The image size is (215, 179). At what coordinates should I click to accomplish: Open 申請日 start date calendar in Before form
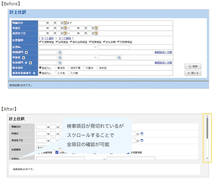tap(65, 28)
